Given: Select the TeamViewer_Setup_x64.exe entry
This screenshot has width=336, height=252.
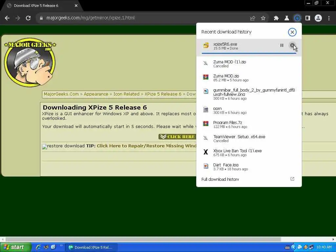Looking at the screenshot, I should click(x=249, y=139).
